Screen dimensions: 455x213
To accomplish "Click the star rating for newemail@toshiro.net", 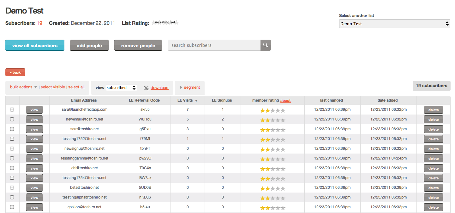I will (273, 120).
